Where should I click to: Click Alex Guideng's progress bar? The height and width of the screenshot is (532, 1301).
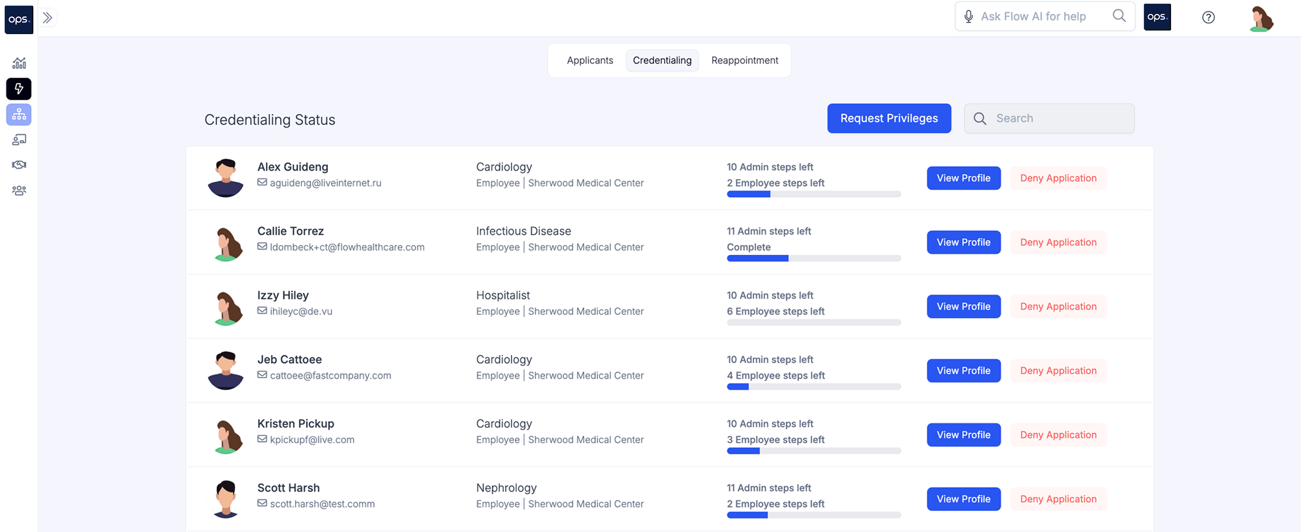pyautogui.click(x=813, y=194)
